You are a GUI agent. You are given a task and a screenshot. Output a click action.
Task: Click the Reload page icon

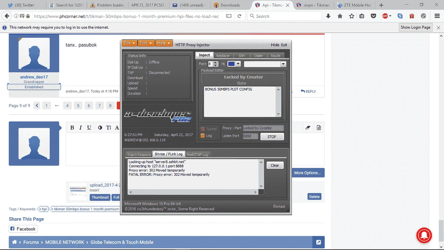tap(239, 16)
